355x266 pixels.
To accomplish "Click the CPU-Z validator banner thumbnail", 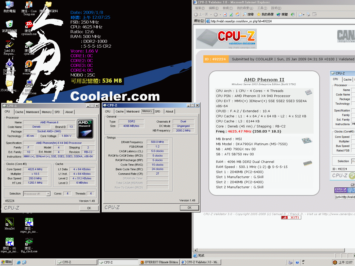I will [345, 190].
